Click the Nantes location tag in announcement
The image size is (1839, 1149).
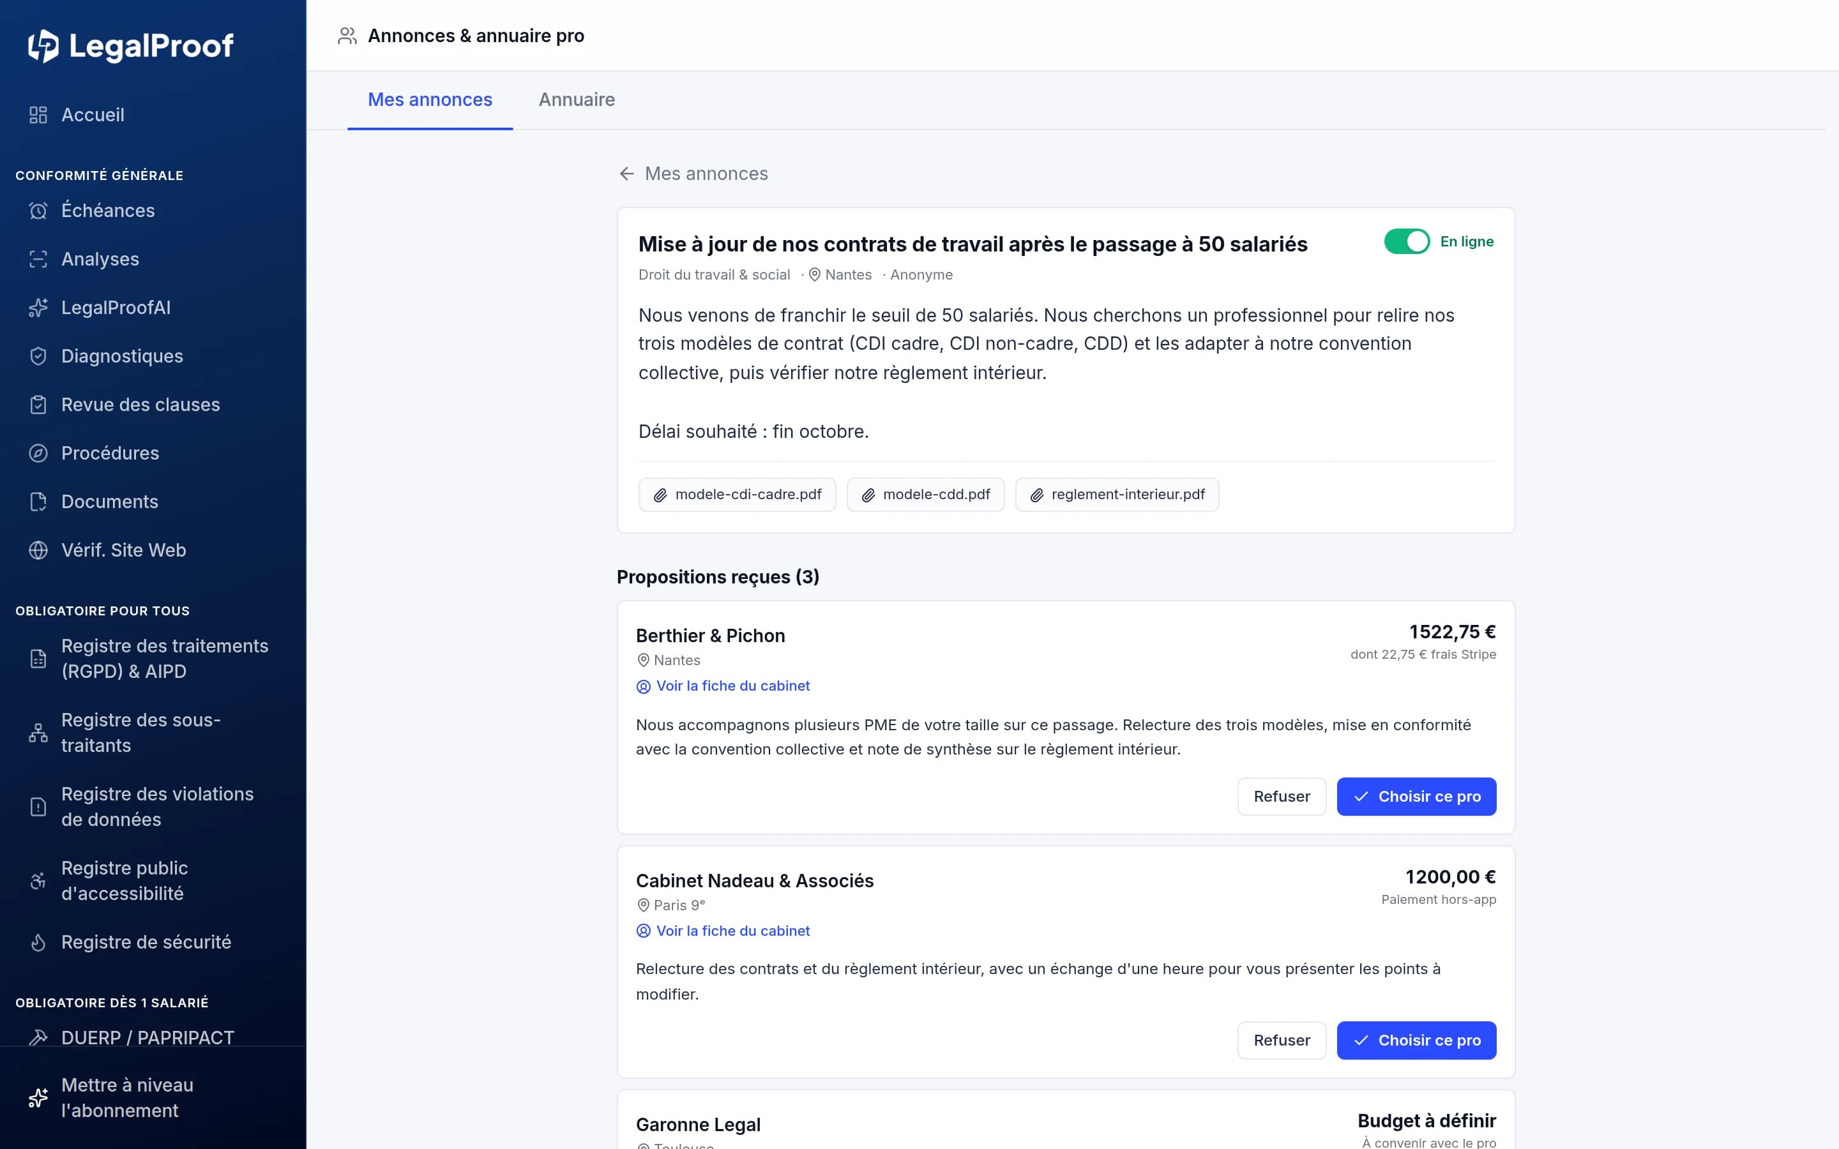(840, 275)
